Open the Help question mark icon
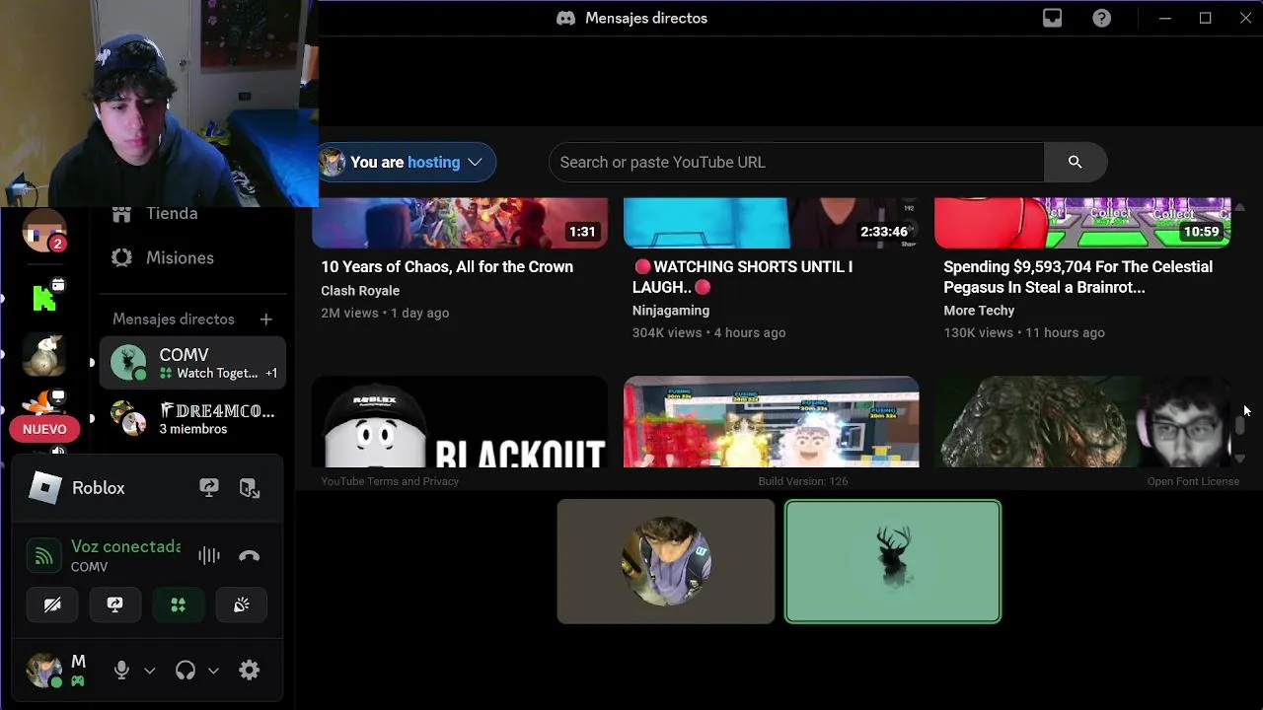1263x710 pixels. click(x=1101, y=18)
